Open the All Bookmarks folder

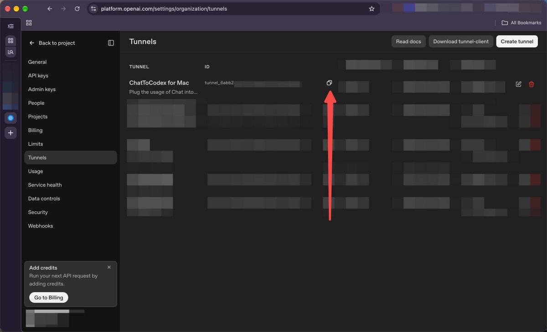[x=521, y=23]
